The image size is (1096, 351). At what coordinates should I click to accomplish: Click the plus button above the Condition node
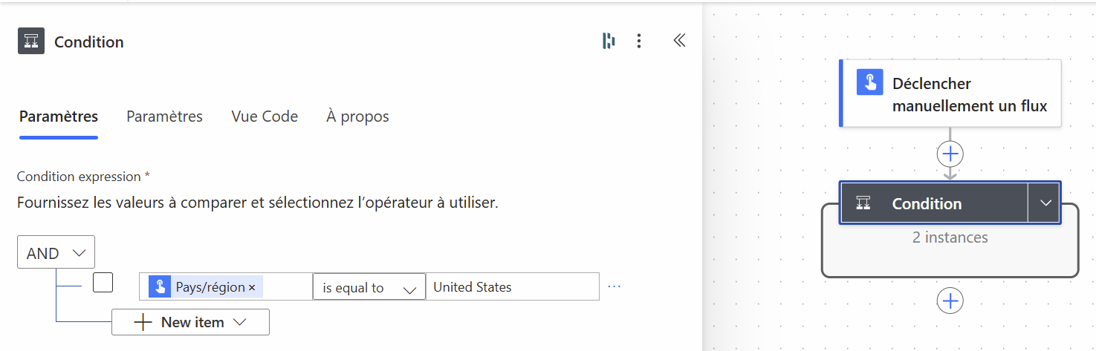[950, 154]
